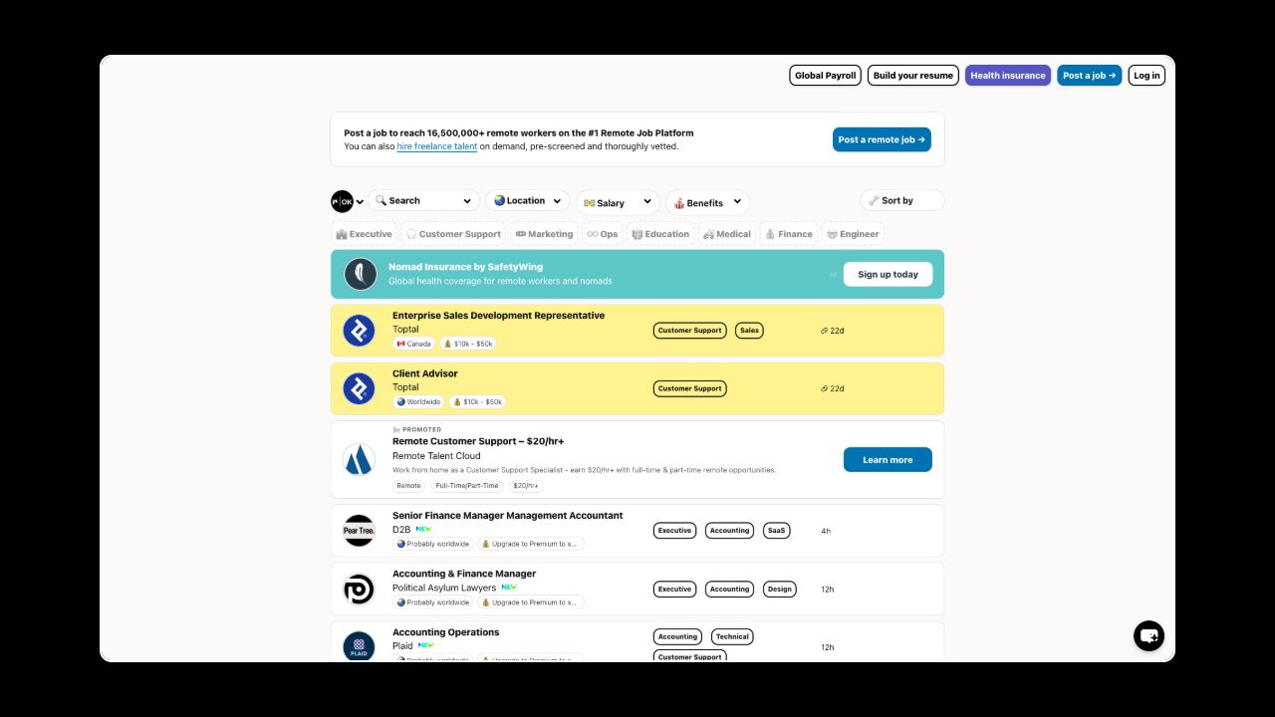Image resolution: width=1275 pixels, height=717 pixels.
Task: Filter by Education category
Action: point(660,234)
